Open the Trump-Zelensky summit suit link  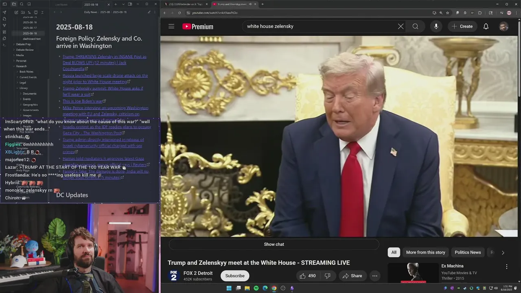click(x=103, y=91)
